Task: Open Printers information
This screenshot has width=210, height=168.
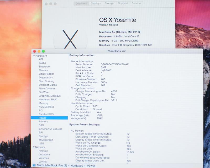Action: pyautogui.click(x=43, y=121)
